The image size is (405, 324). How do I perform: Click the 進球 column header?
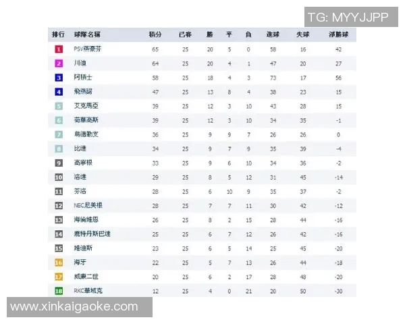pos(273,34)
